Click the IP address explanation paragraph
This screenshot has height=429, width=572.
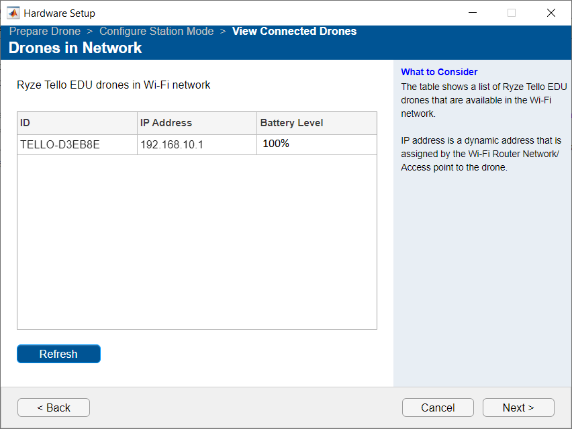click(x=481, y=154)
